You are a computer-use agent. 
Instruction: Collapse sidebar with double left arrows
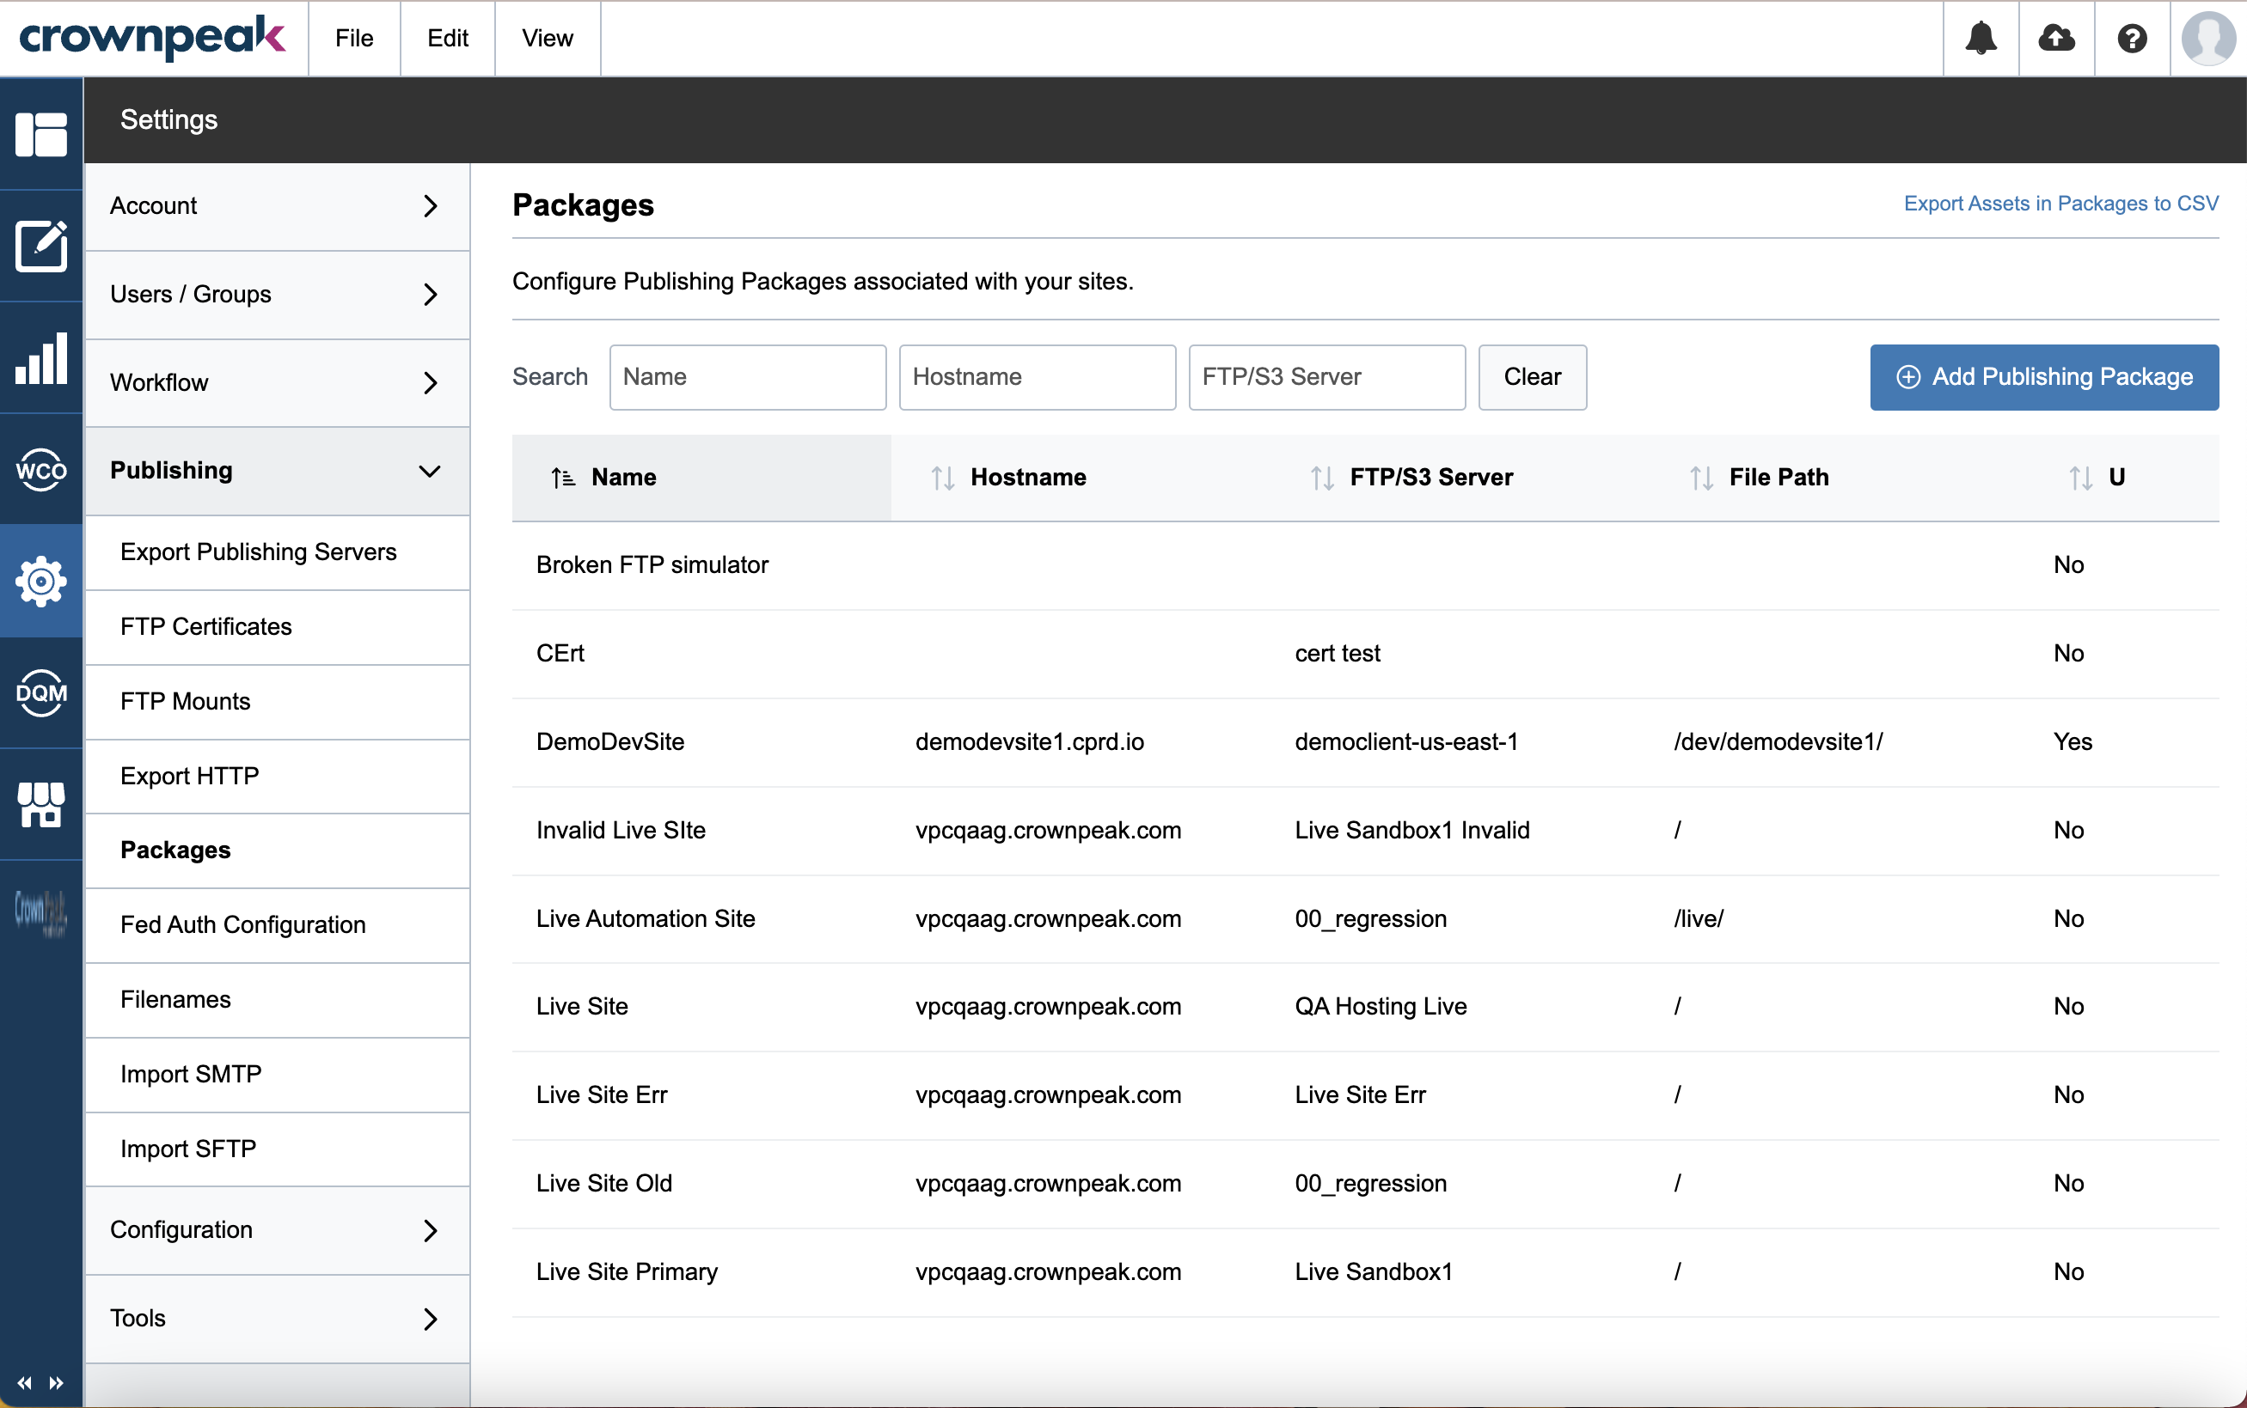[x=24, y=1383]
